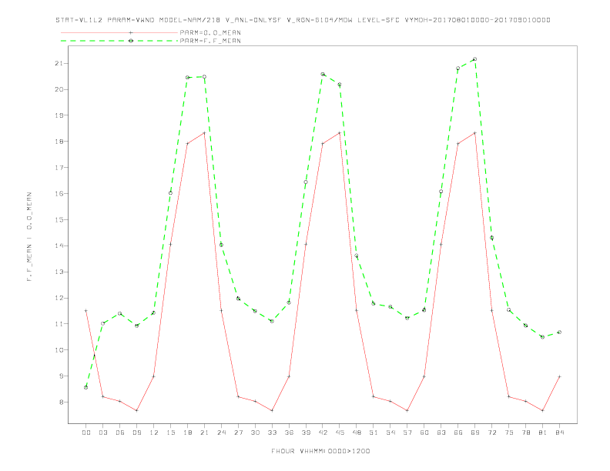This screenshot has width=610, height=471.
Task: Click the x-axis forecast hour label 48
Action: [357, 433]
